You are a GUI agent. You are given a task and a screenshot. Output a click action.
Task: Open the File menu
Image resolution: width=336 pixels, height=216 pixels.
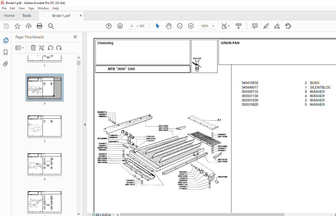(x=4, y=8)
